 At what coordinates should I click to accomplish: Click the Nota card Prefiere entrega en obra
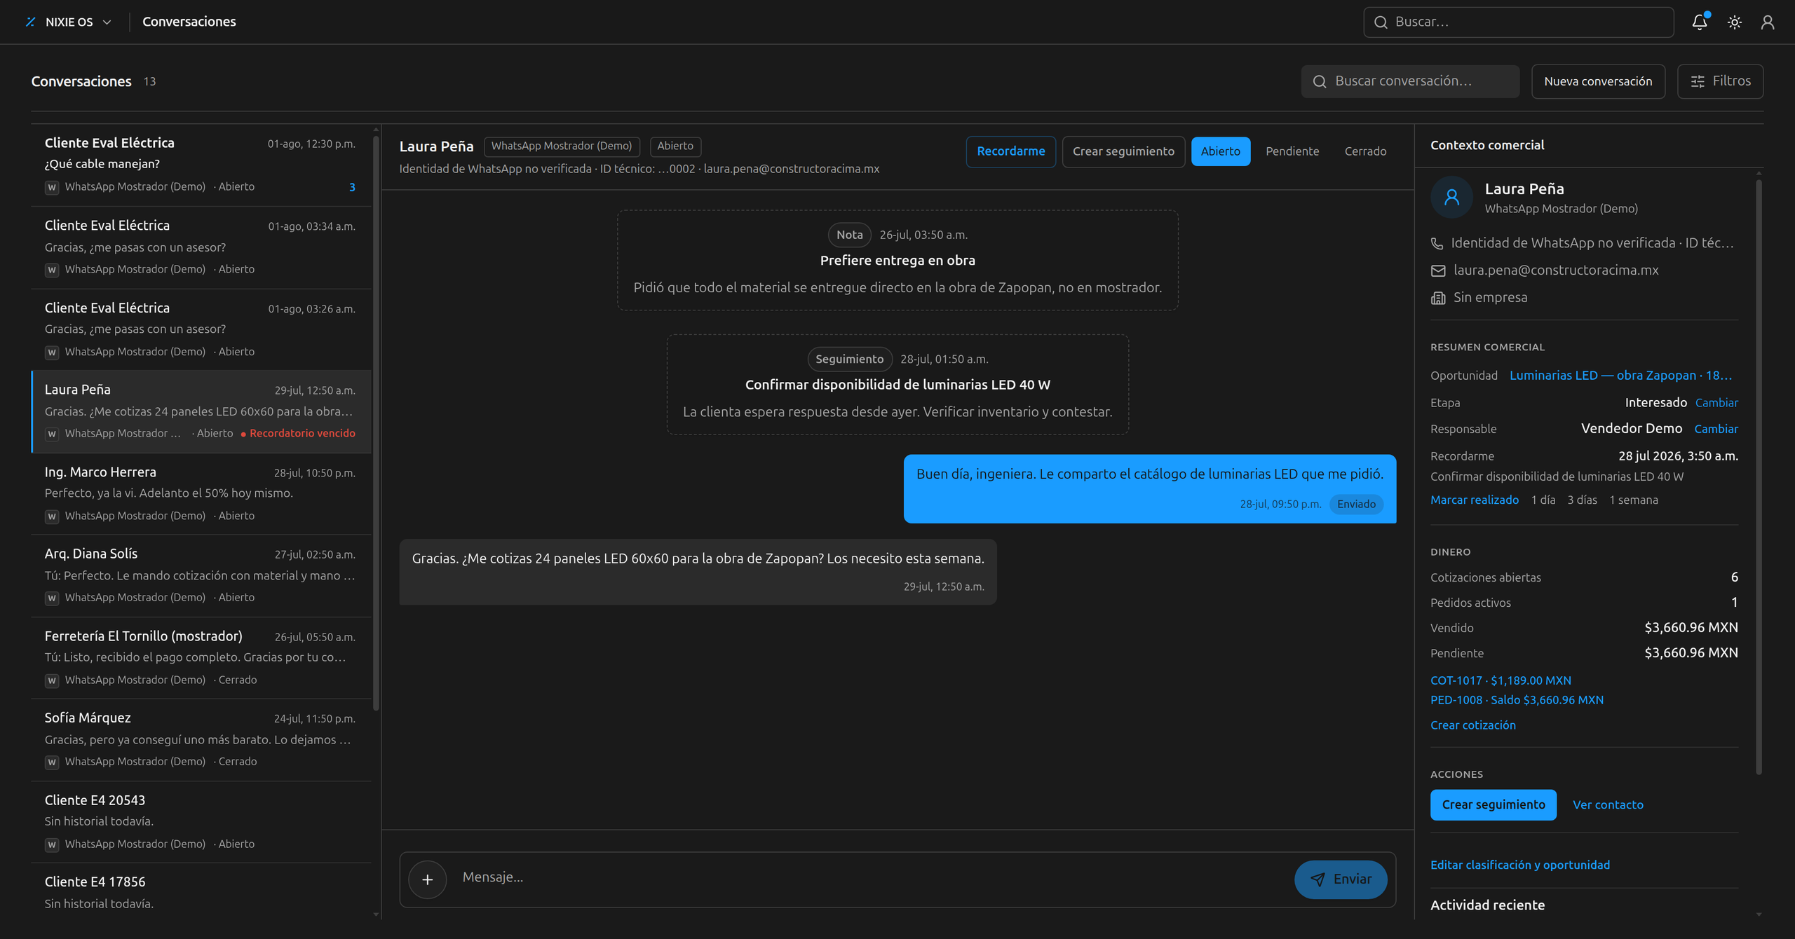pyautogui.click(x=897, y=261)
